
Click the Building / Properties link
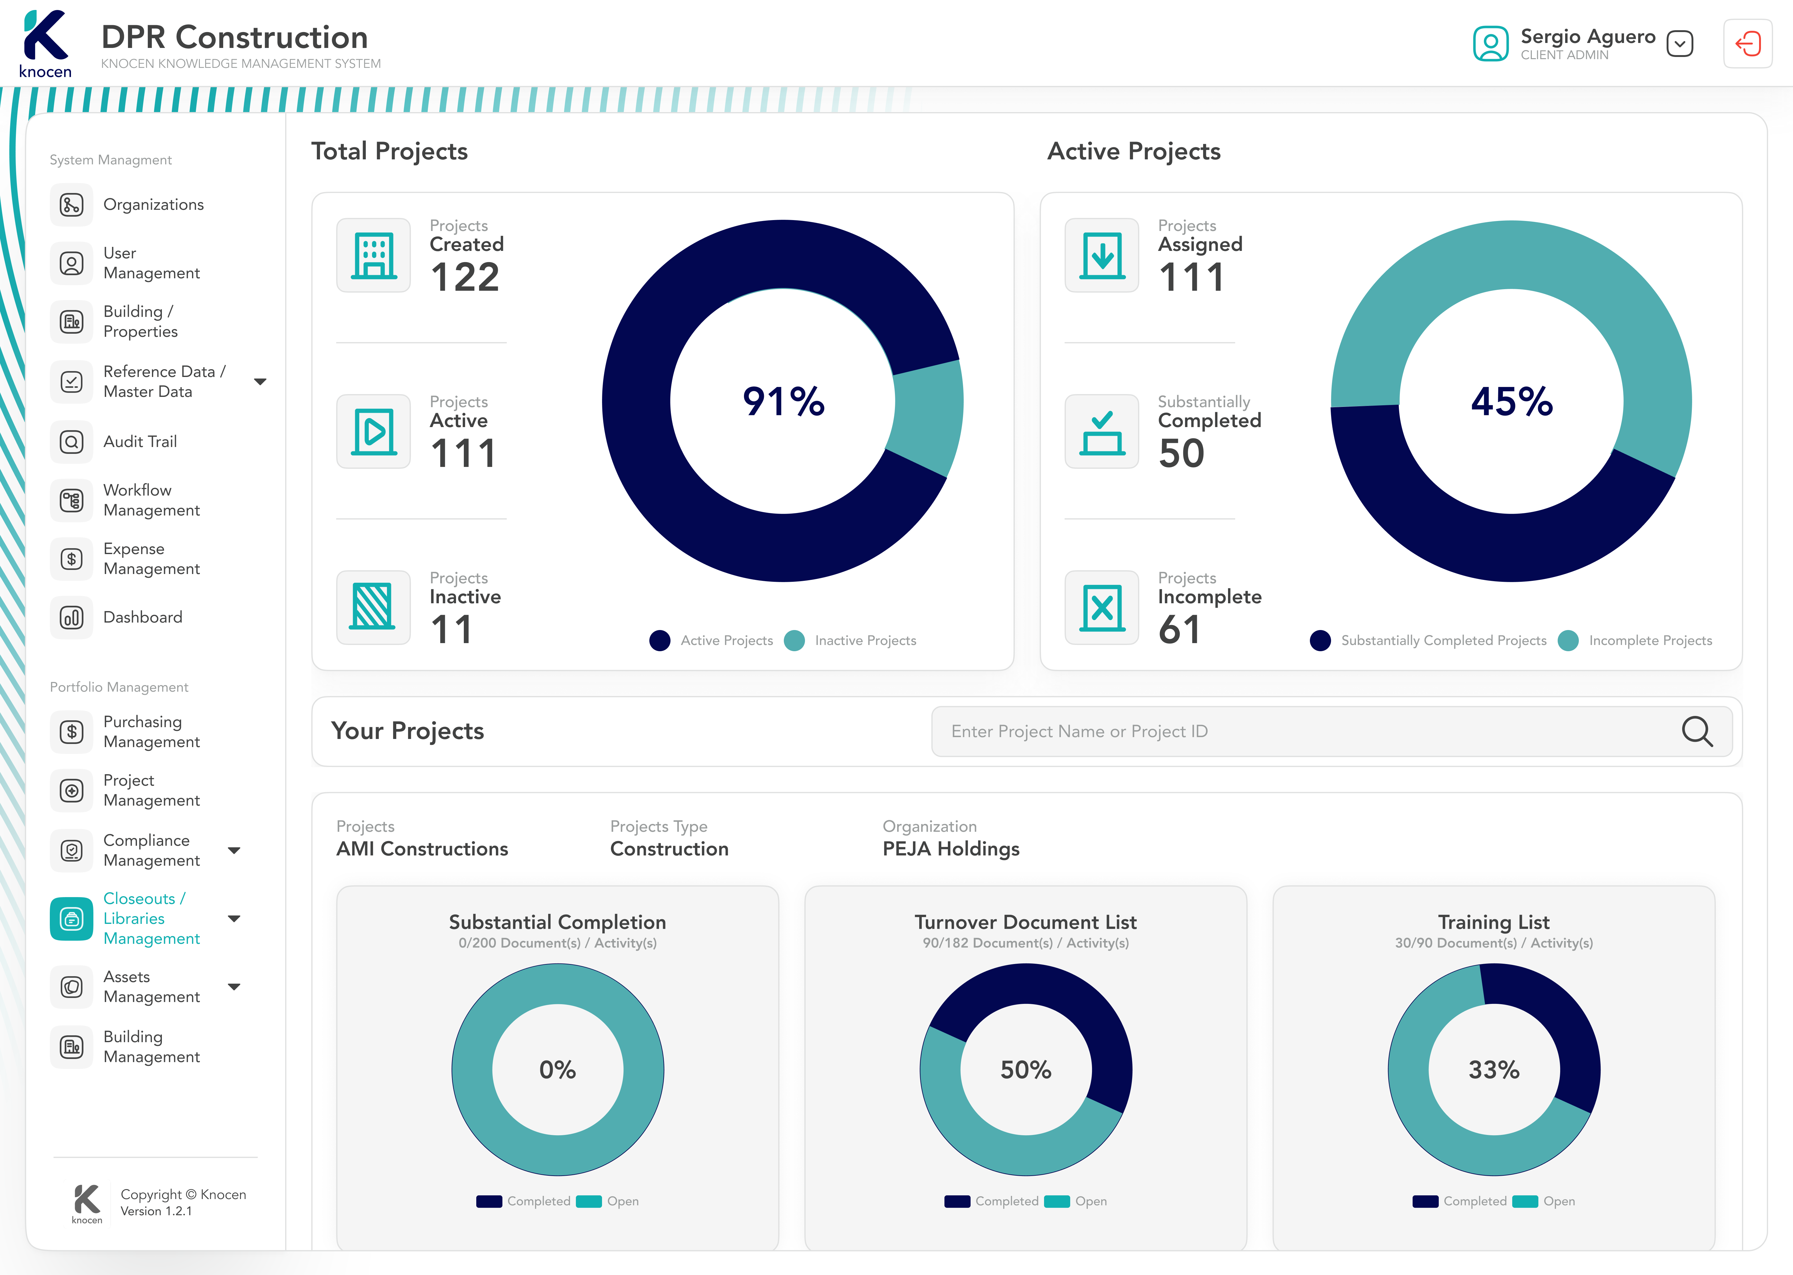(x=140, y=321)
